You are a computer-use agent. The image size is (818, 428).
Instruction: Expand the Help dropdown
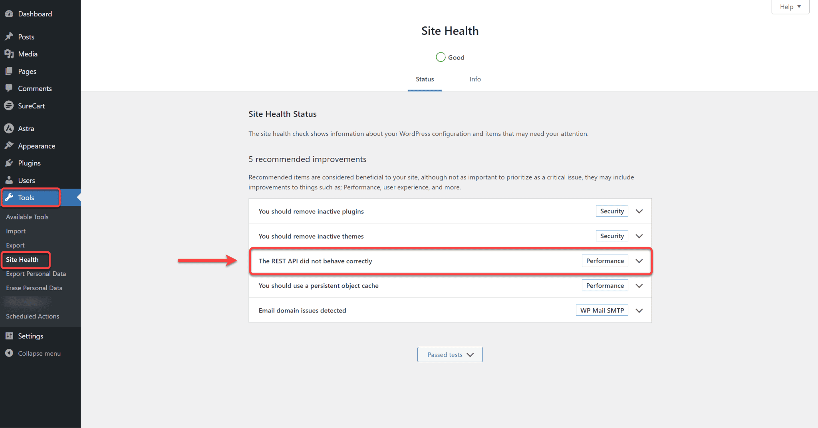790,7
